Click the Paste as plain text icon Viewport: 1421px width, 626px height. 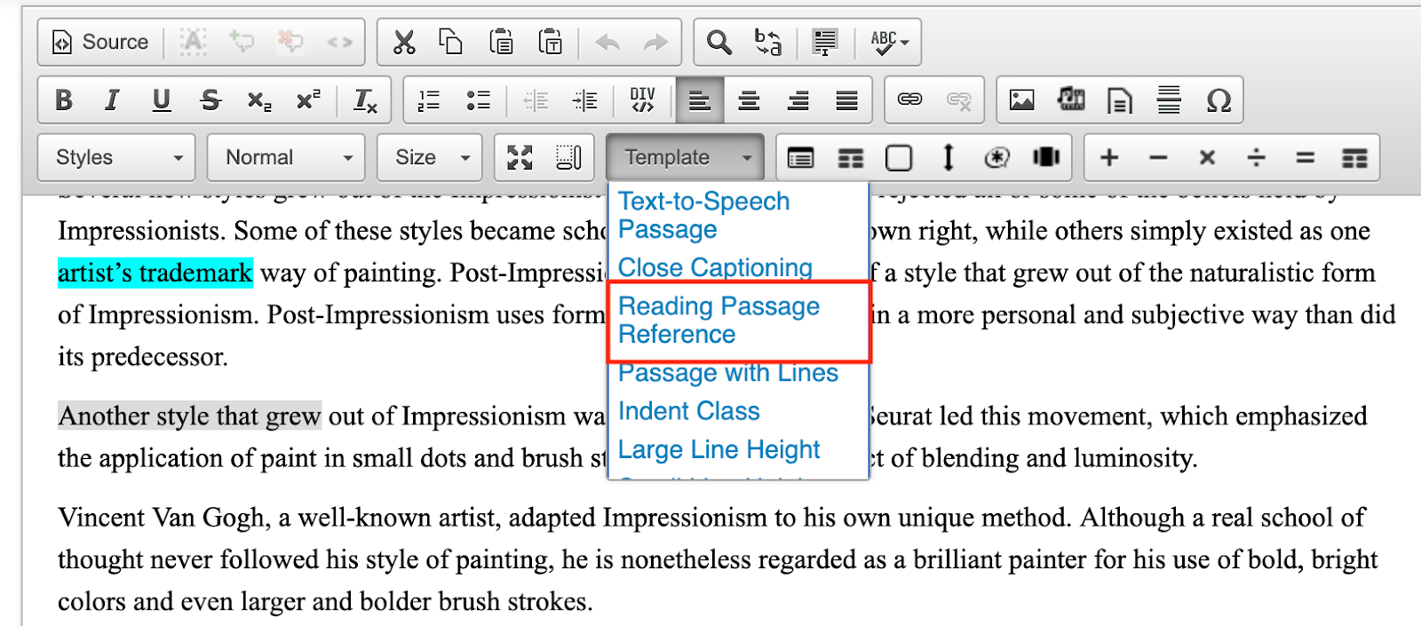(x=551, y=42)
